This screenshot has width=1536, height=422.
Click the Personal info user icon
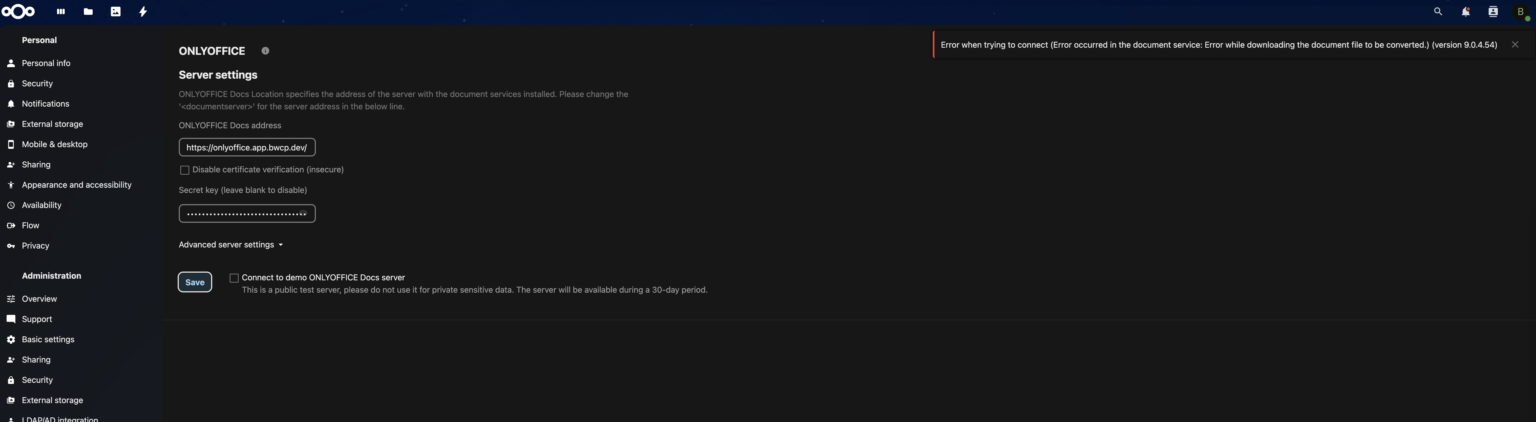pyautogui.click(x=11, y=63)
